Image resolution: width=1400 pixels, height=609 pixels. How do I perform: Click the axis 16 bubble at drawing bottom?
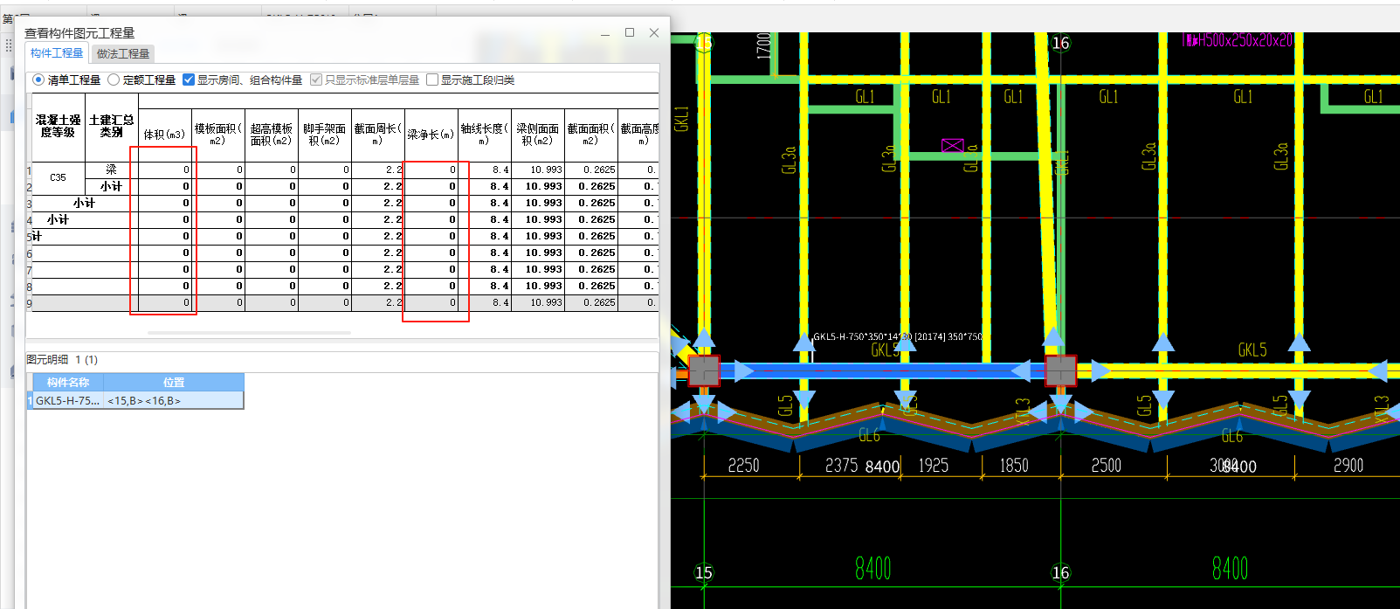coord(1060,572)
